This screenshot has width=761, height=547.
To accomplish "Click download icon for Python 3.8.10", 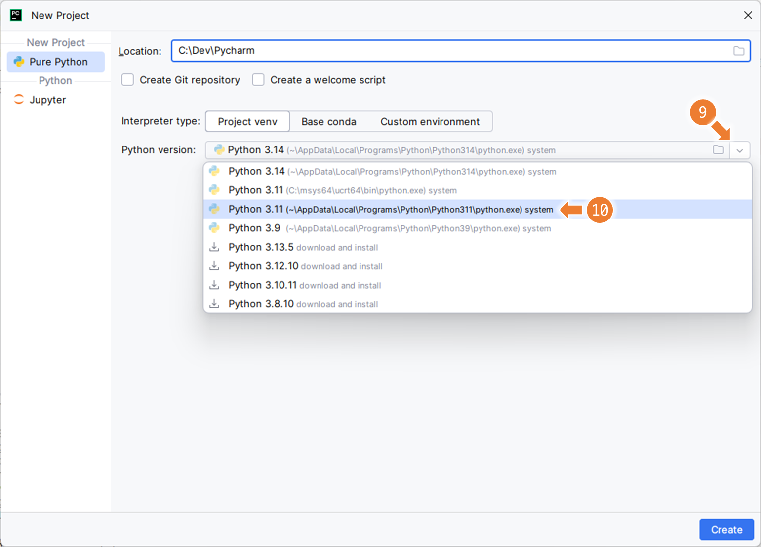I will [214, 304].
